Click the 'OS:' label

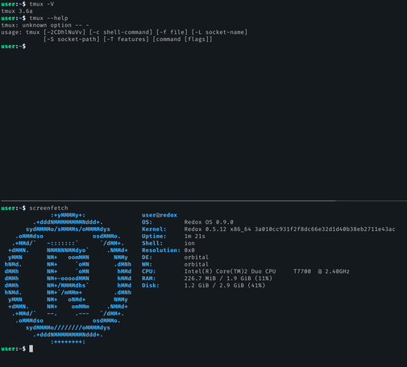coord(147,222)
